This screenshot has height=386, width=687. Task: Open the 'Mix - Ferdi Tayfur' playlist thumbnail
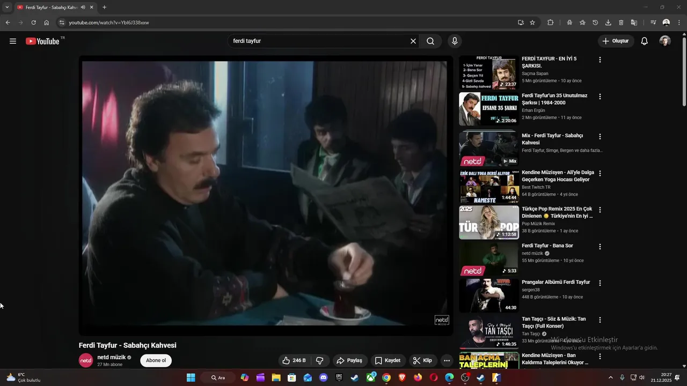pos(488,149)
